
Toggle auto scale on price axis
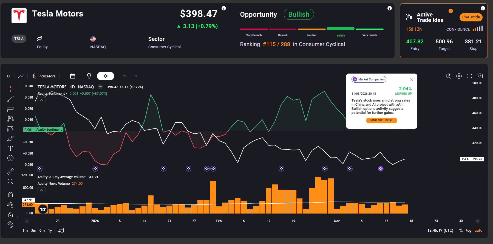coord(478,231)
